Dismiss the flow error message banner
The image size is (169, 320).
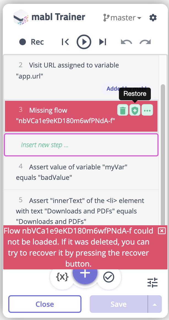[x=162, y=231]
